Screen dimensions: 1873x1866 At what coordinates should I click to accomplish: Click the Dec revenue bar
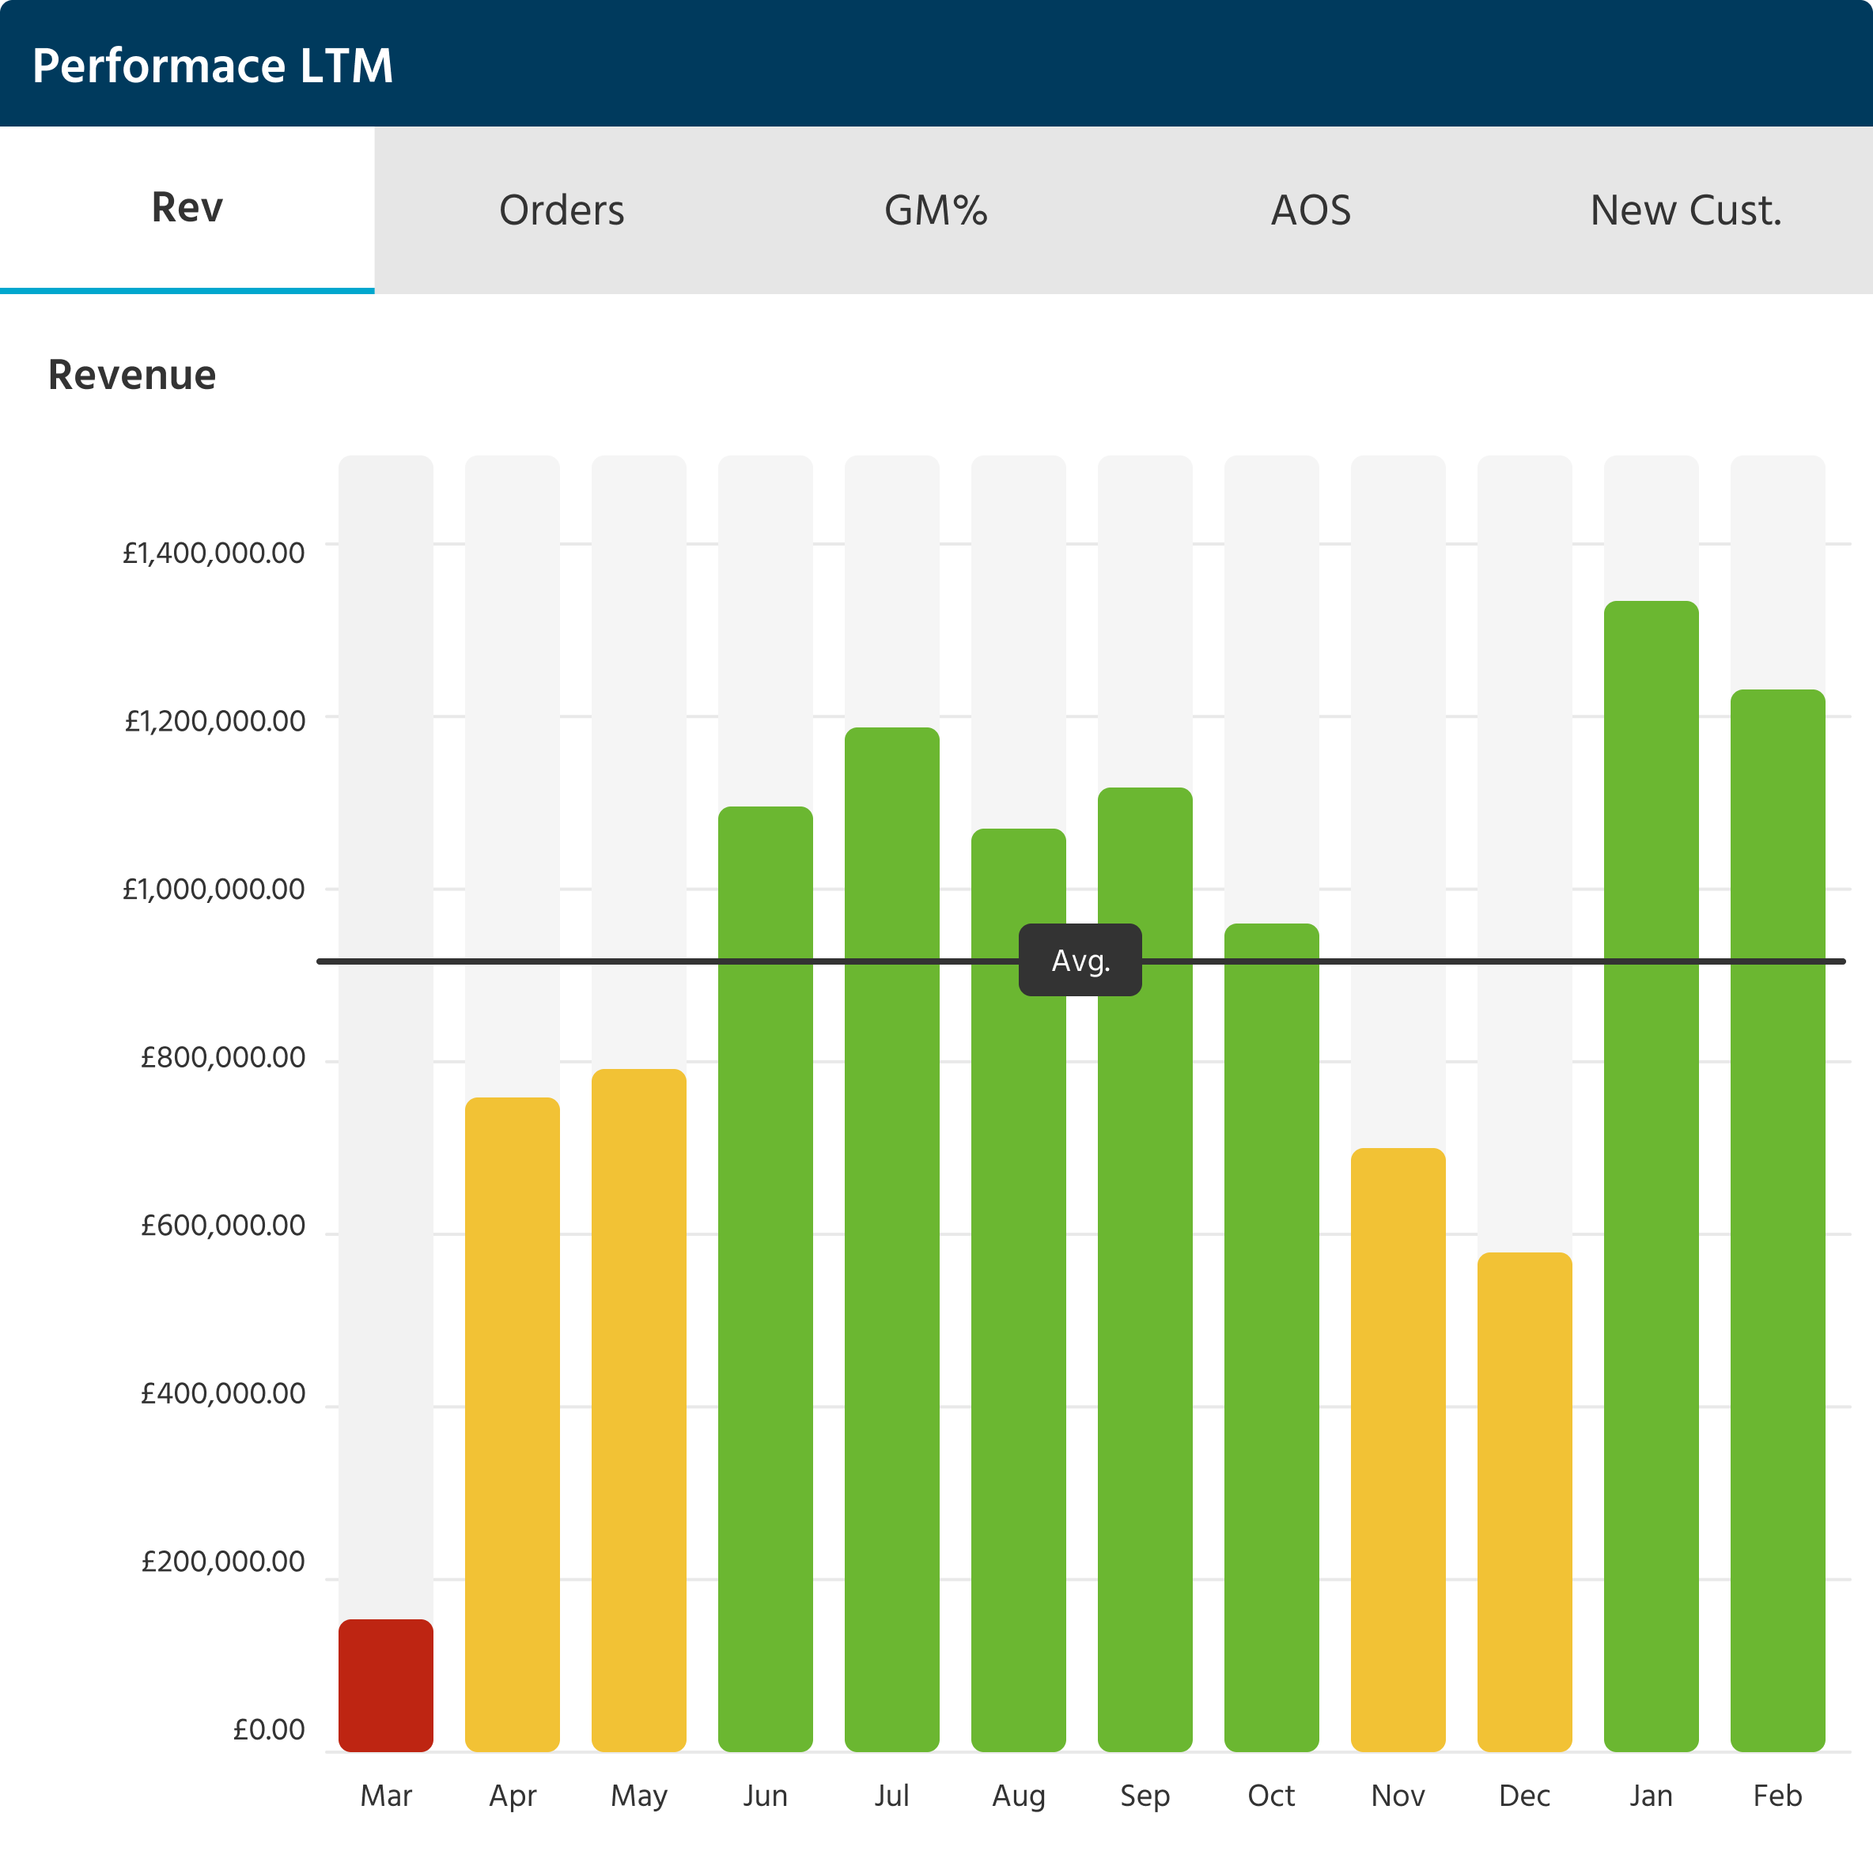pos(1524,1501)
